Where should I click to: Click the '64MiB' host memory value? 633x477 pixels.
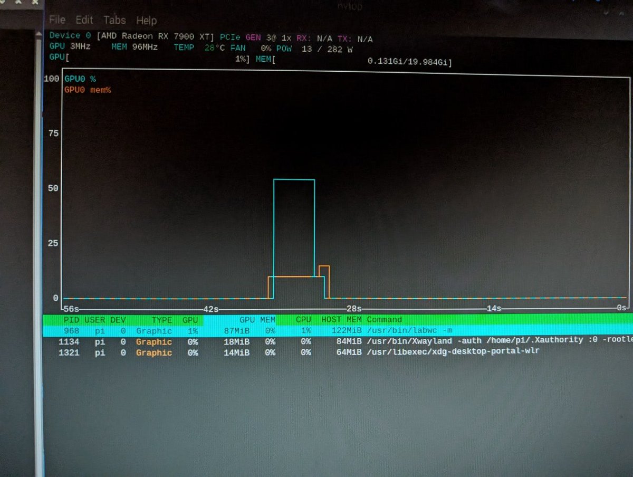(x=349, y=351)
